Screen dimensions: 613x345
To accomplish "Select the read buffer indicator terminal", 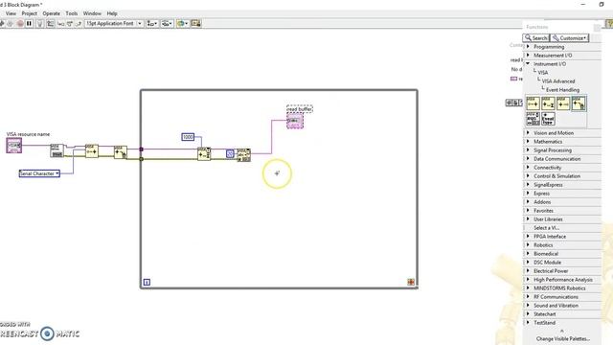I will coord(295,121).
